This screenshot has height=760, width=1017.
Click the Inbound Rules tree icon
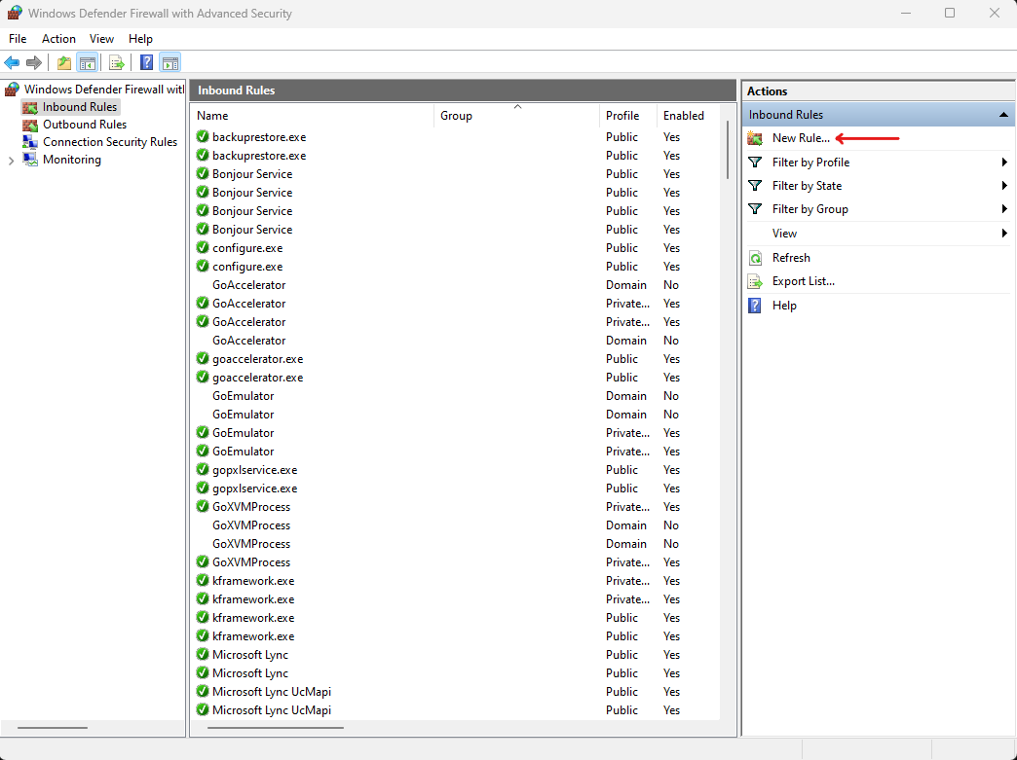(30, 107)
